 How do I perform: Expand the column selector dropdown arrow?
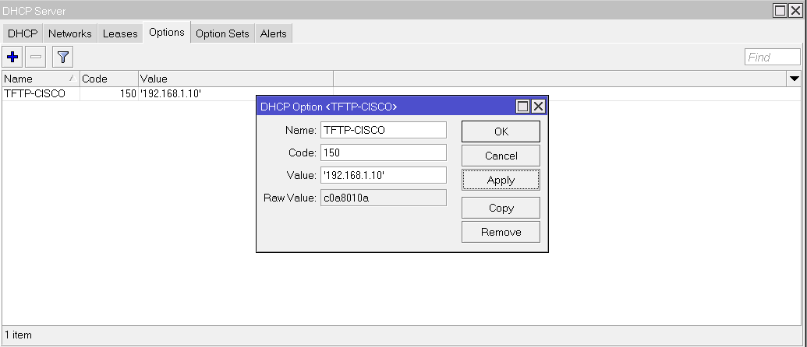795,79
